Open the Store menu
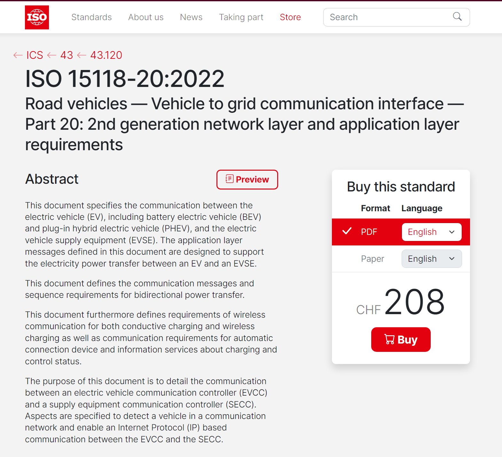The height and width of the screenshot is (457, 502). 290,17
